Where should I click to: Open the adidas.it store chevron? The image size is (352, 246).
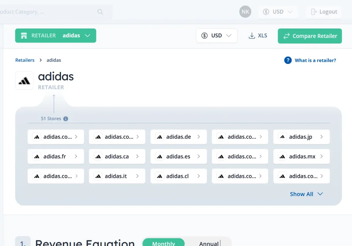[x=137, y=176]
